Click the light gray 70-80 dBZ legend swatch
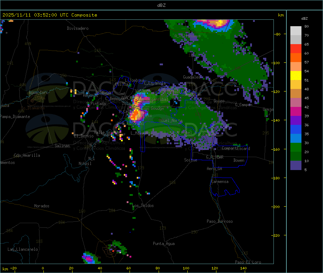The width and height of the screenshot is (323, 273). click(x=296, y=31)
